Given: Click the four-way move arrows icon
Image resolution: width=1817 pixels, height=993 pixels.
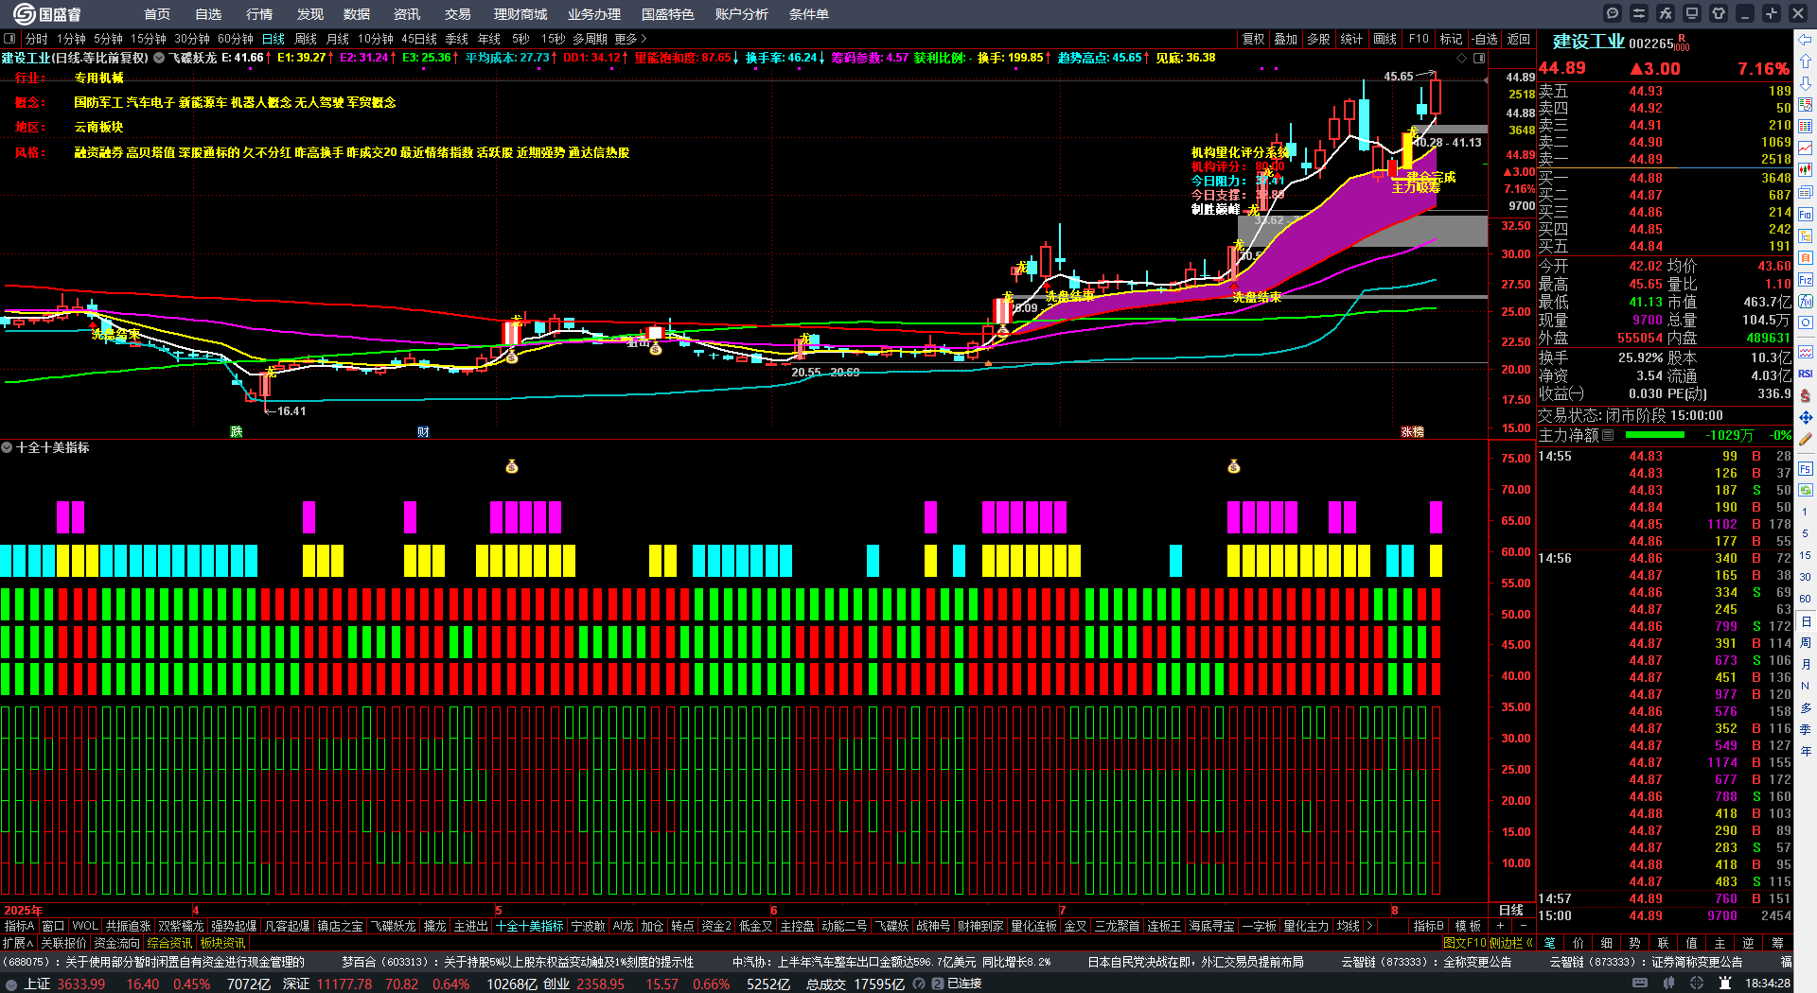Looking at the screenshot, I should tap(1806, 417).
